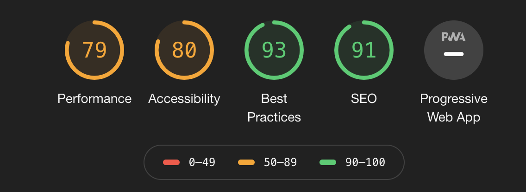Screen dimensions: 526x192
Task: Click the white dash in PWA badge
Action: [454, 54]
